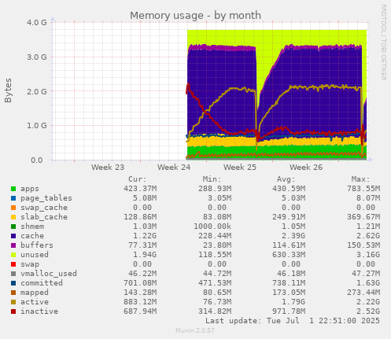Click the dark green shmem legend swatch
Image resolution: width=391 pixels, height=339 pixels.
click(x=13, y=227)
